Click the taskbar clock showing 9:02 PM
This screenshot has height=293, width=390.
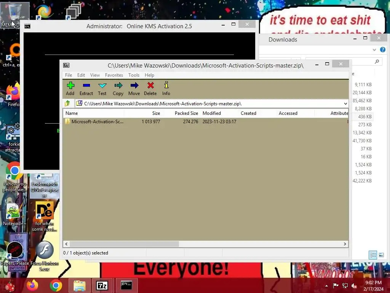[x=373, y=286]
